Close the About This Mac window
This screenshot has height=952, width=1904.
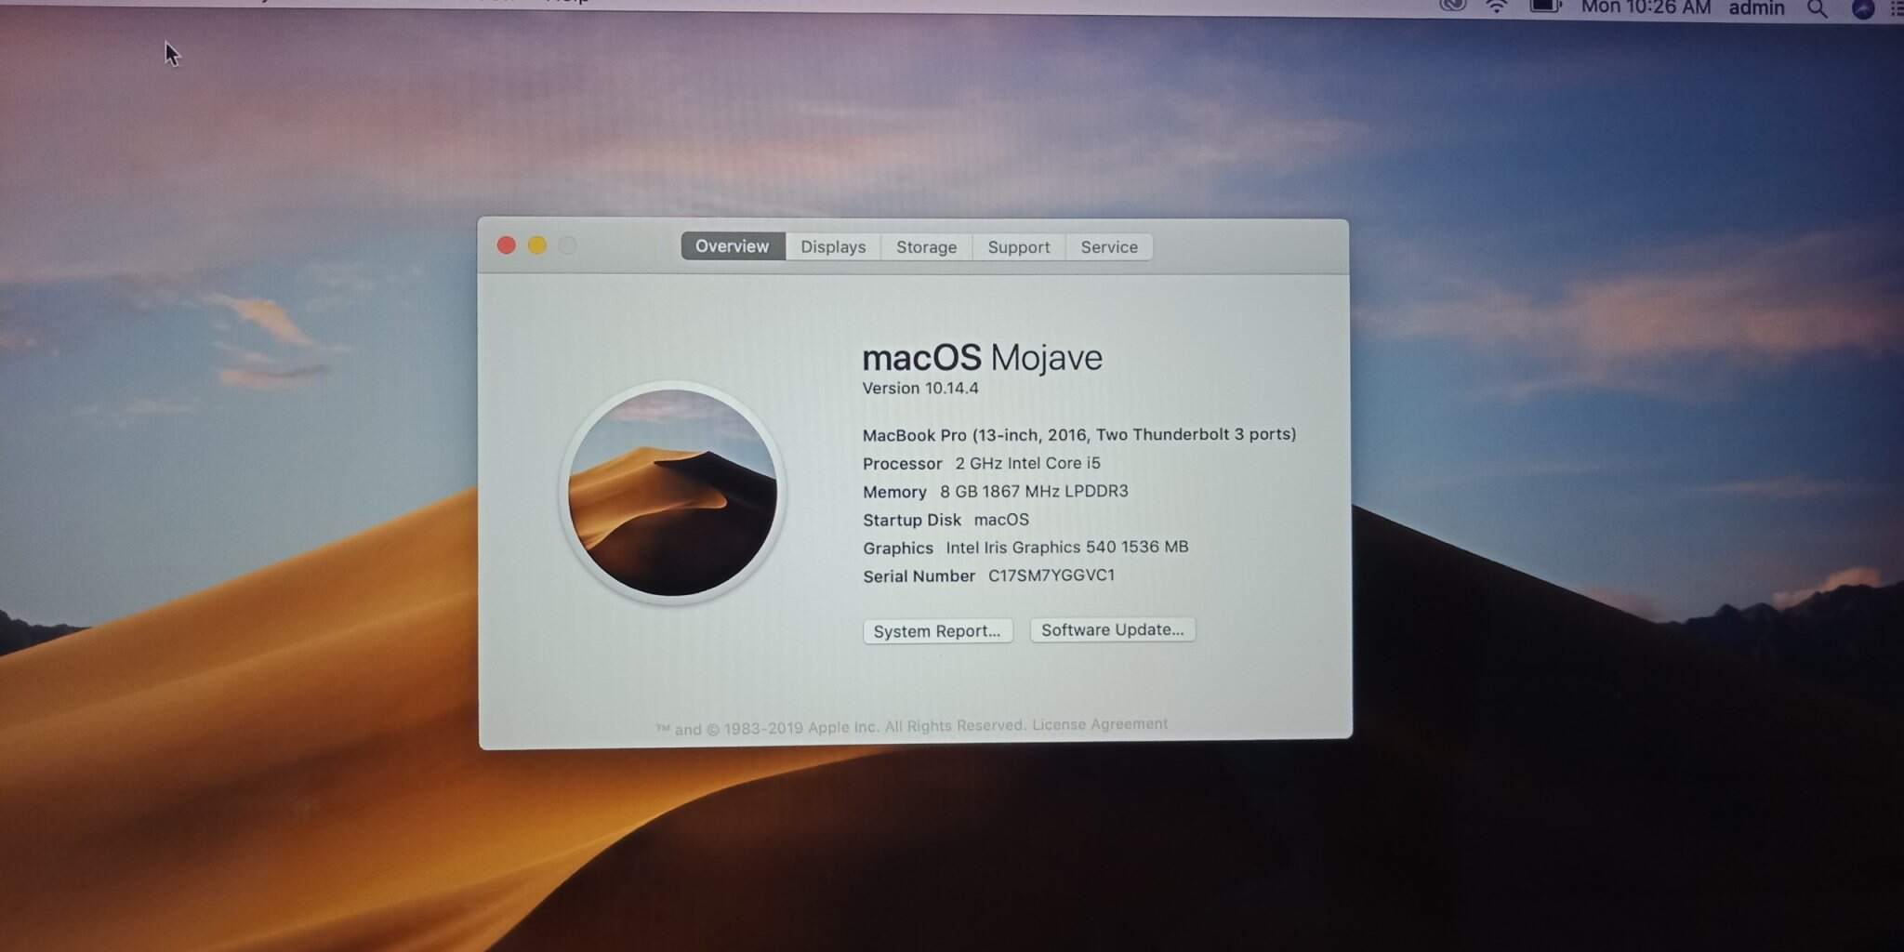click(x=507, y=245)
